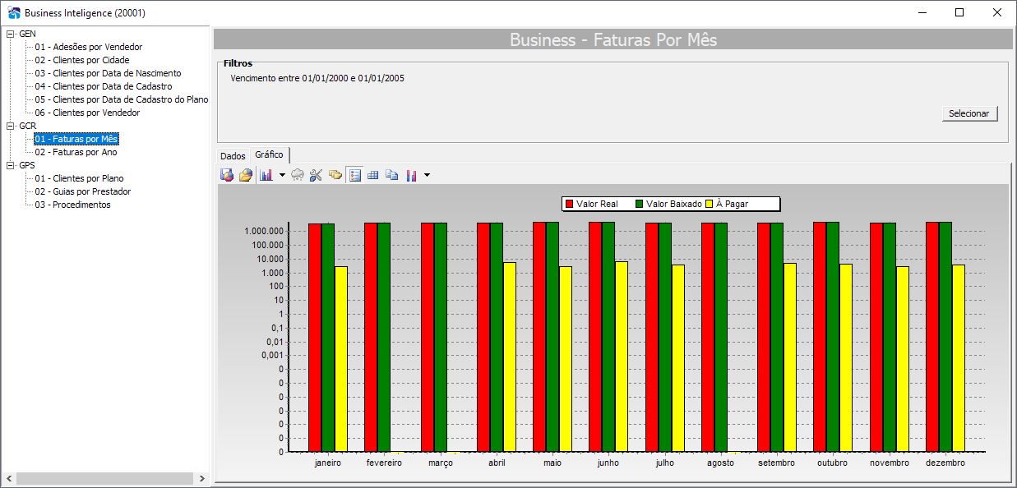Copy the chart to clipboard icon
1017x488 pixels.
coord(391,175)
